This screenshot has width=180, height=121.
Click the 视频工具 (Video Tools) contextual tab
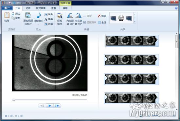pos(65,3)
